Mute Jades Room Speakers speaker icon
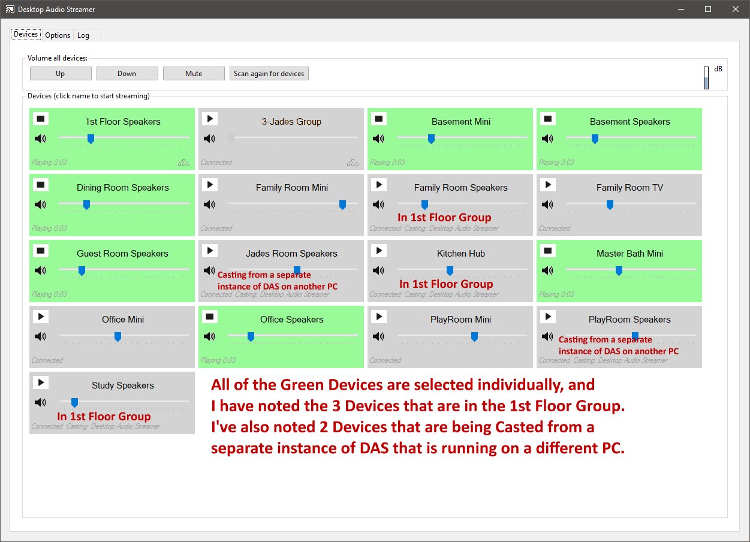This screenshot has width=750, height=542. 209,270
